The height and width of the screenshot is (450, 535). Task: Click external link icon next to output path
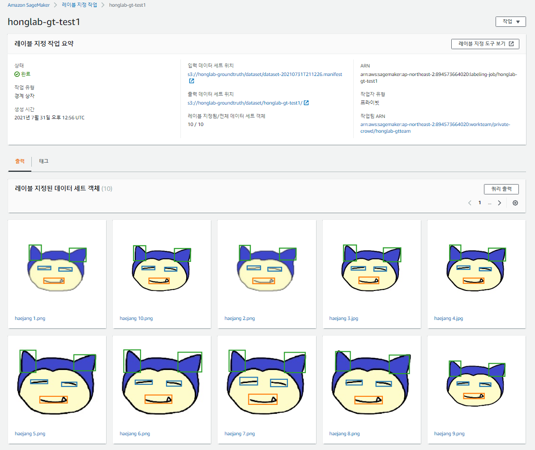[306, 103]
